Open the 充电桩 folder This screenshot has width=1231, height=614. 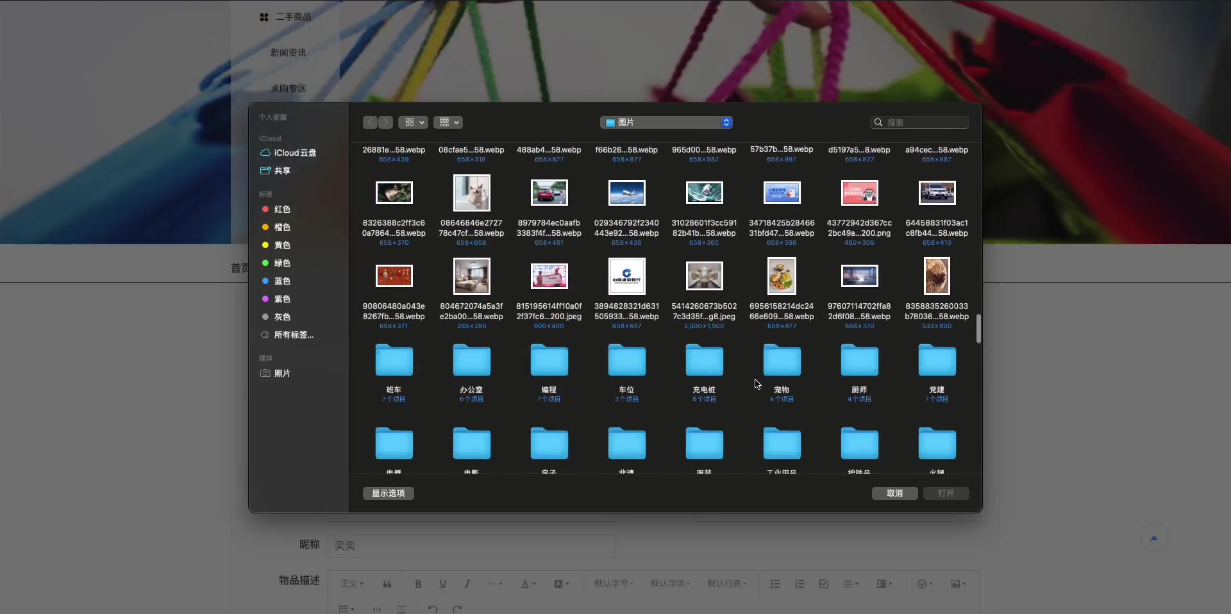click(704, 361)
